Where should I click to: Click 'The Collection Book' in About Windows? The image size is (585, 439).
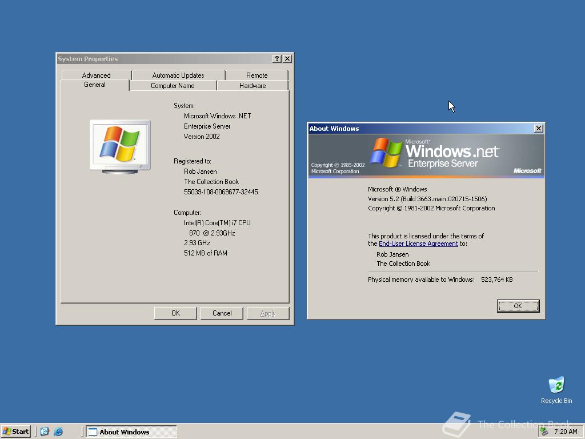403,264
